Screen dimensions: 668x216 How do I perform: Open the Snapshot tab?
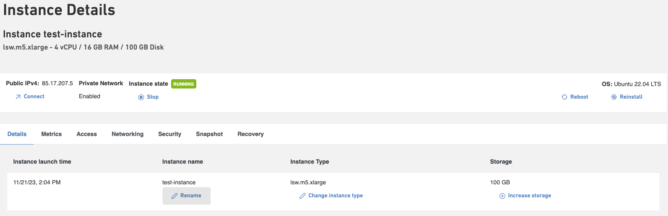click(209, 134)
